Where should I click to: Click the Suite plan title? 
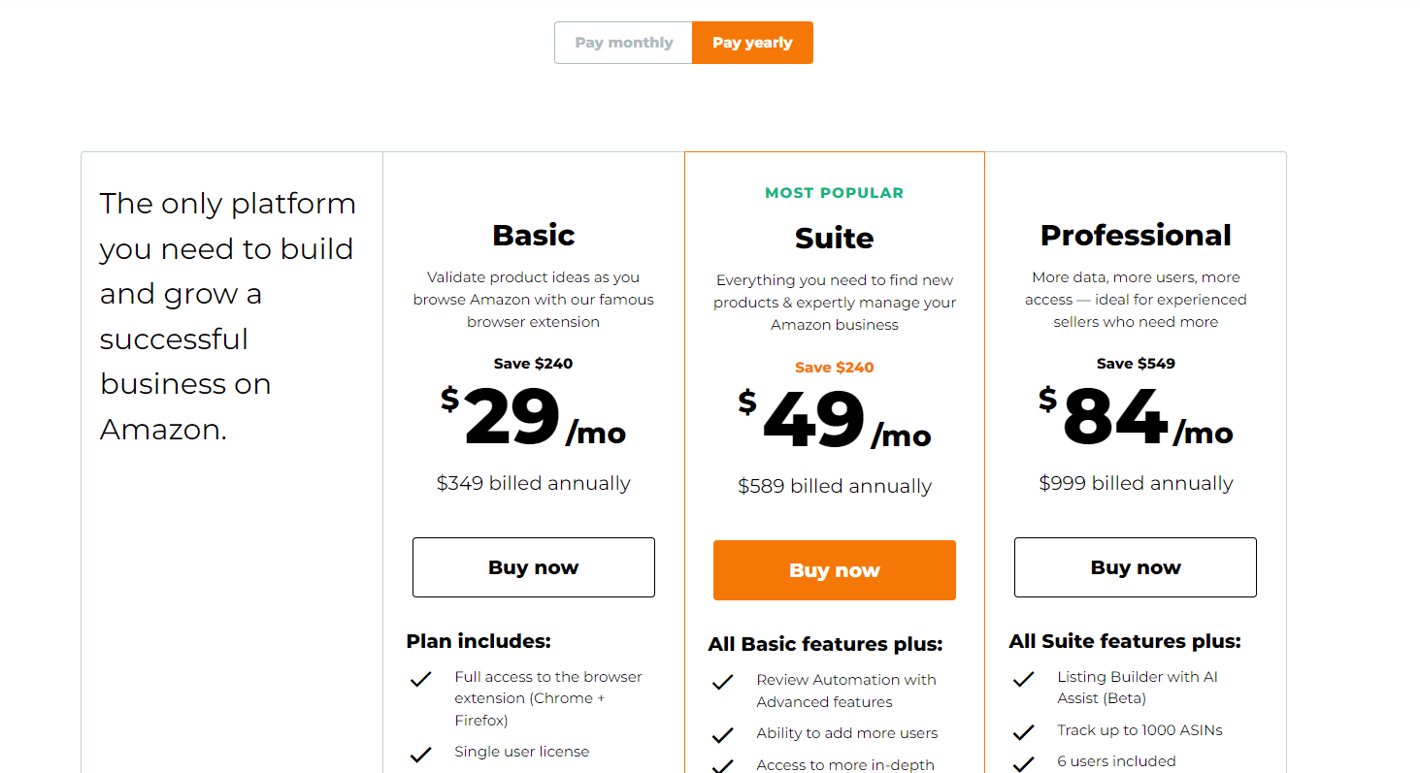(834, 238)
